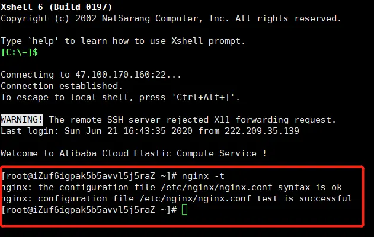Click the Xshell 6 (Build 0197) title line
The height and width of the screenshot is (237, 374).
pos(56,7)
